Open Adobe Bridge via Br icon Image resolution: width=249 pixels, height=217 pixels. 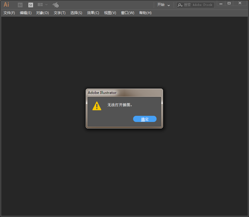point(20,5)
